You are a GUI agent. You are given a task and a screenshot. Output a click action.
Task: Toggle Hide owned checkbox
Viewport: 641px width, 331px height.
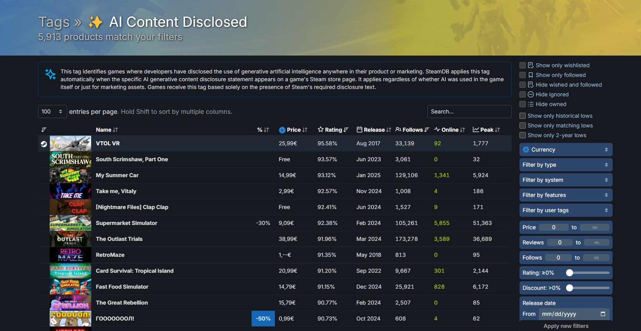tap(523, 104)
